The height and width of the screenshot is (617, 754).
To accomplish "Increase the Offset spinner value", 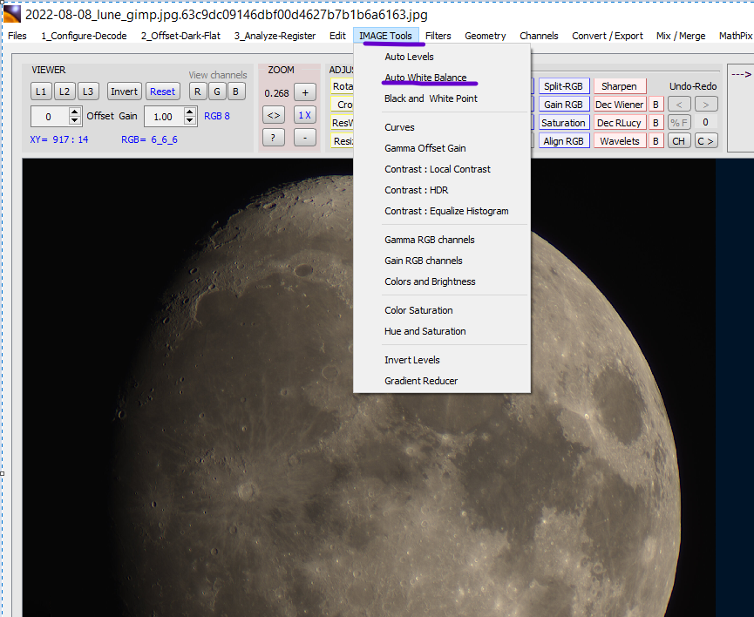I will click(x=75, y=112).
